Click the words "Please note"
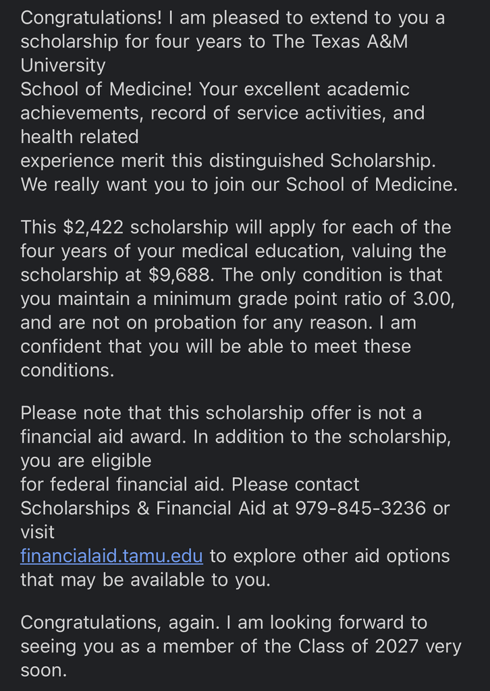The image size is (490, 691). tap(69, 412)
